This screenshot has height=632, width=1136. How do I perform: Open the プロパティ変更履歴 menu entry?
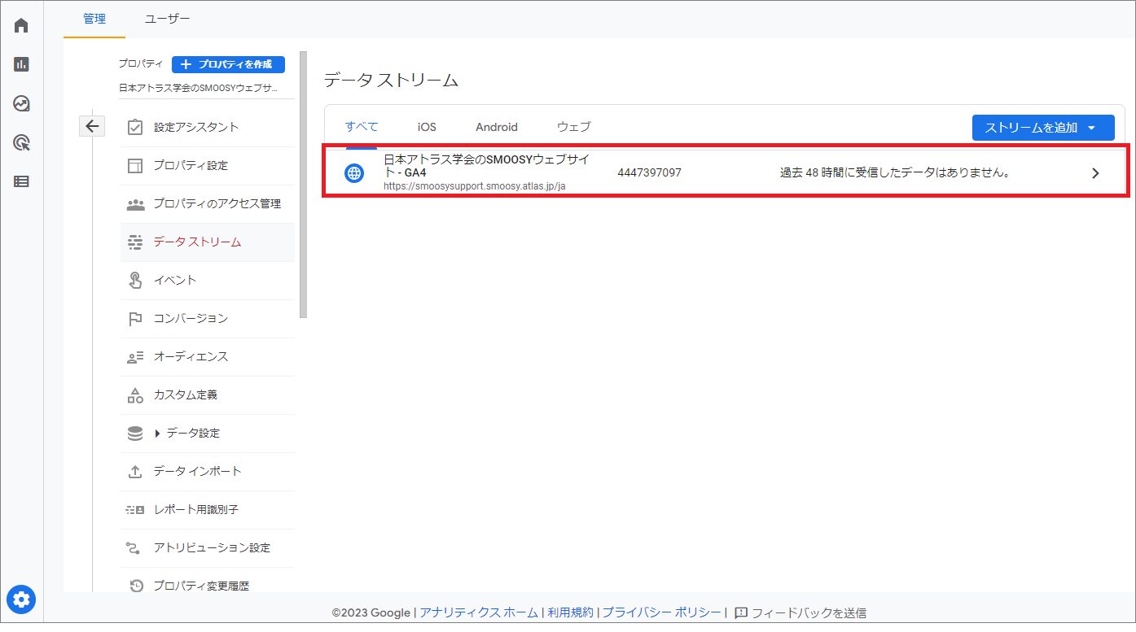coord(201,586)
